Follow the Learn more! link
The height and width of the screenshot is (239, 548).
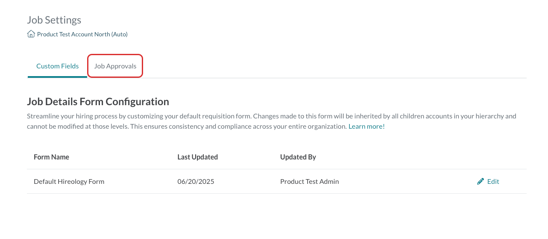366,126
